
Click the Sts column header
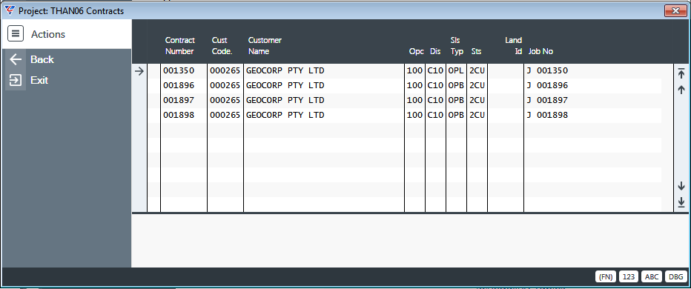(477, 52)
